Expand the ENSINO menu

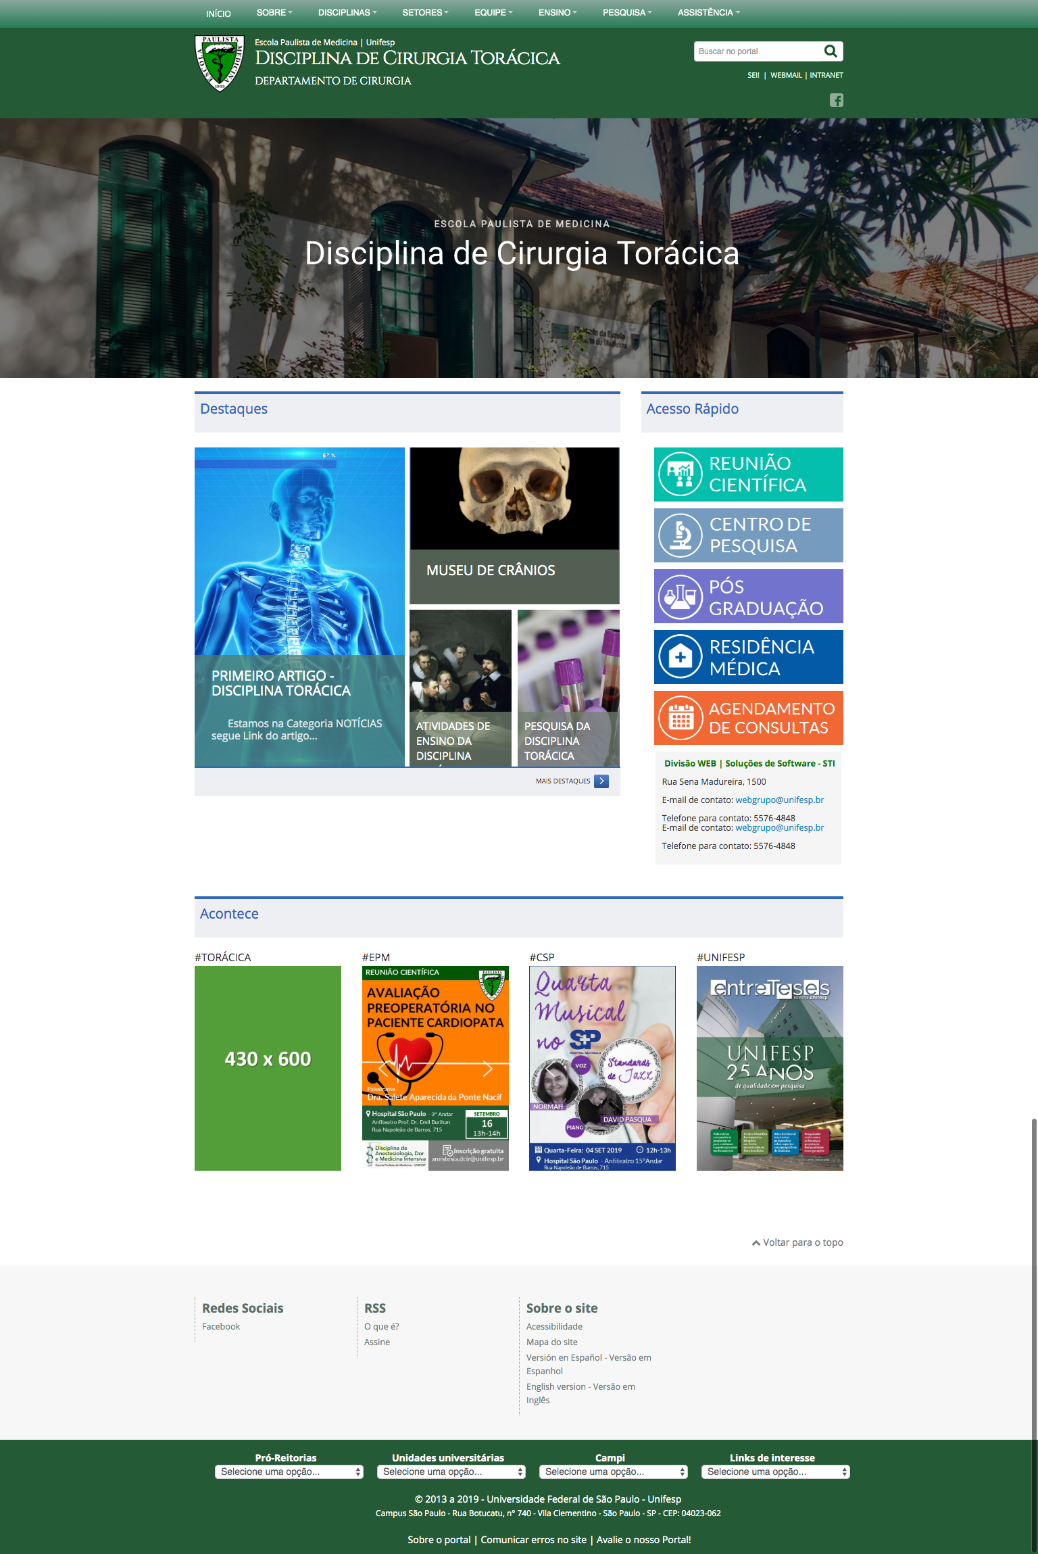pyautogui.click(x=558, y=13)
